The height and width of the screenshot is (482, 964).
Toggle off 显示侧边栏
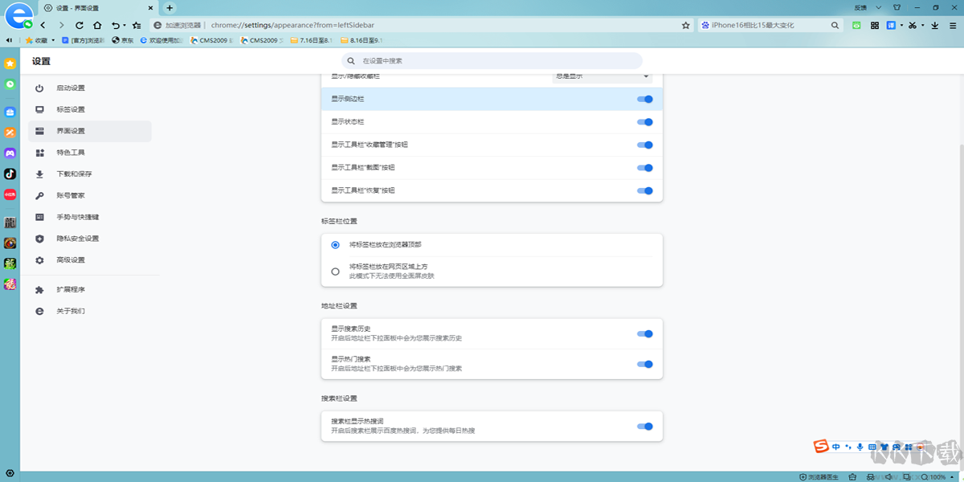[x=645, y=99]
